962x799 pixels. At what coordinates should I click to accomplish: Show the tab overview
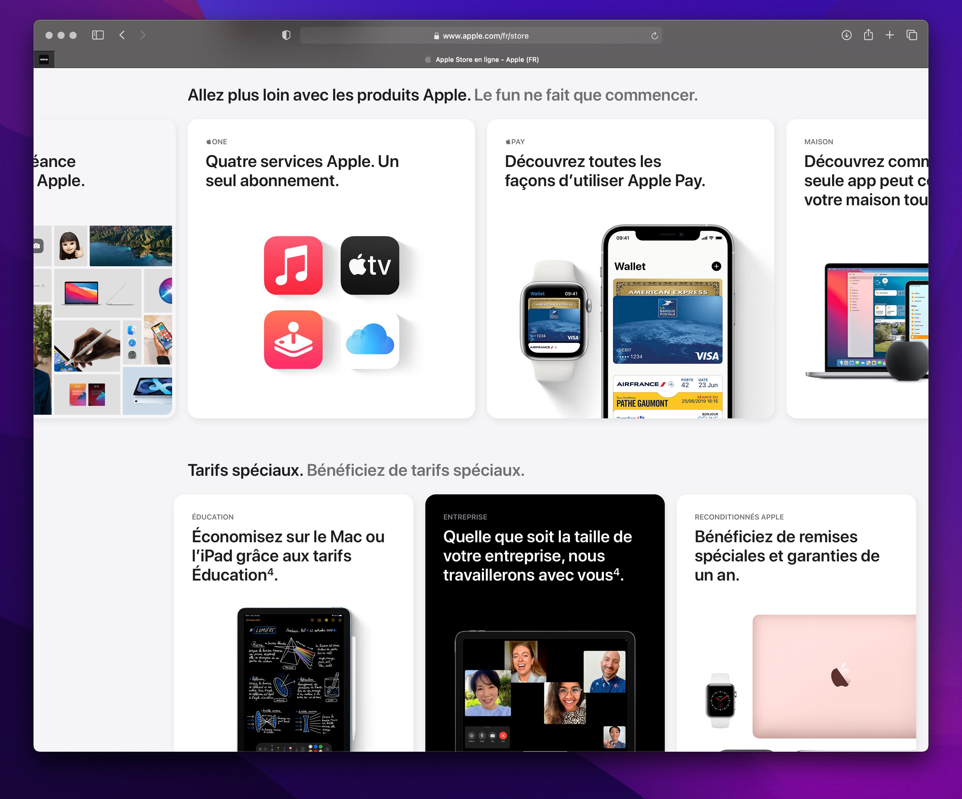[x=912, y=35]
